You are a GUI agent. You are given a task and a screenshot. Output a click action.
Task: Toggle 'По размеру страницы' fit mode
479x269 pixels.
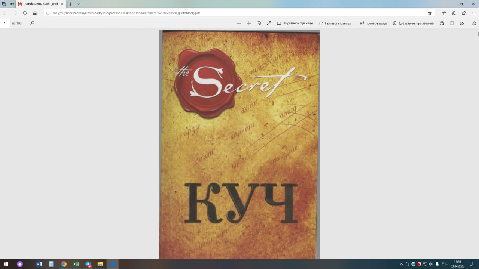pyautogui.click(x=295, y=23)
